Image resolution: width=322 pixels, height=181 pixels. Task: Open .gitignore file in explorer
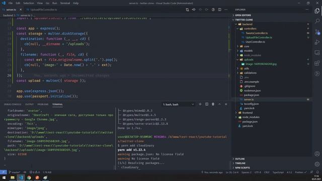tap(250, 86)
